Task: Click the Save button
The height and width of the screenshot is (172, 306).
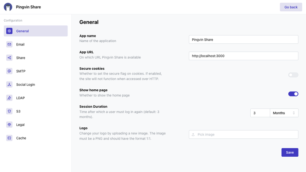Action: (x=290, y=152)
